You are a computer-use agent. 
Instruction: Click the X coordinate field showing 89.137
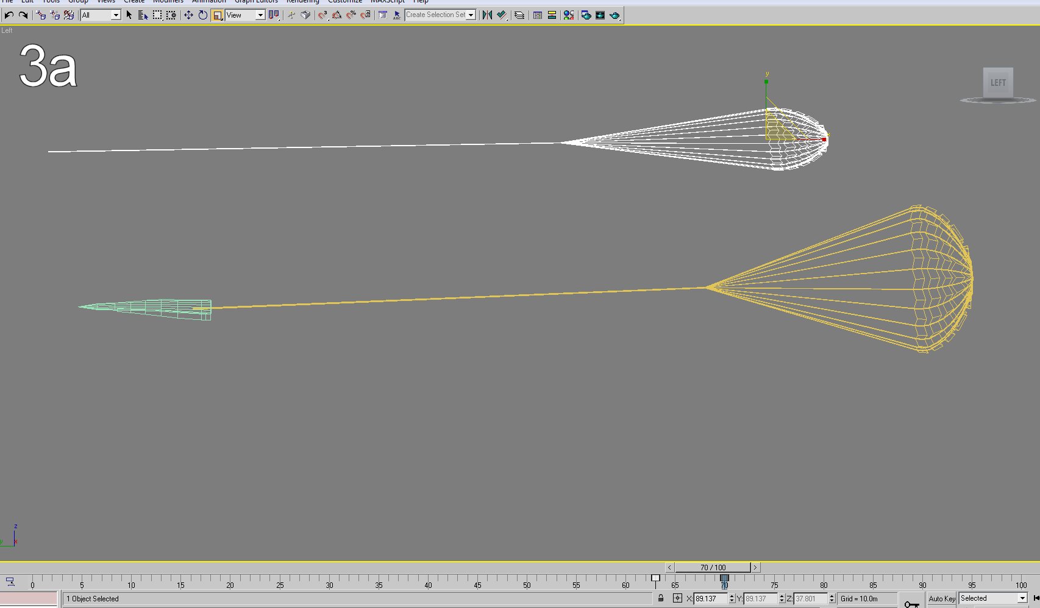coord(711,599)
